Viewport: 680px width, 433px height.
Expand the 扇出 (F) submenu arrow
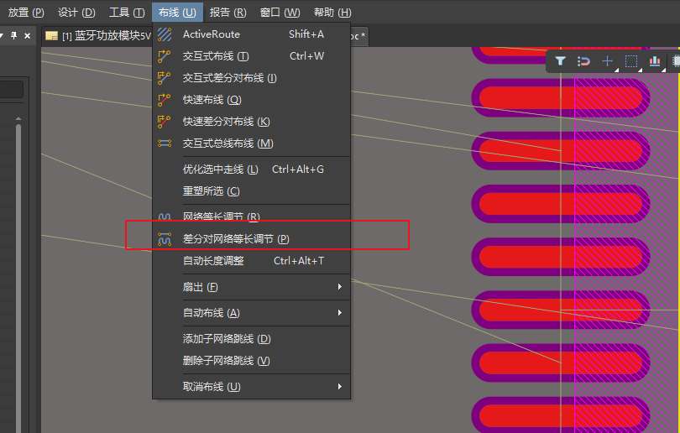339,287
